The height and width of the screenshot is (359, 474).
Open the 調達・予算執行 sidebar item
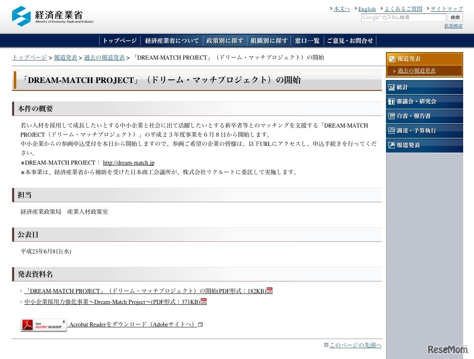424,131
